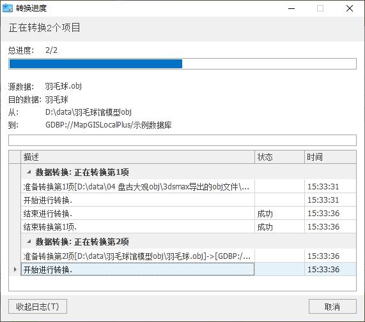Screen dimensions: 365x322
Task: Minimize the 转换进度 window
Action: point(291,8)
